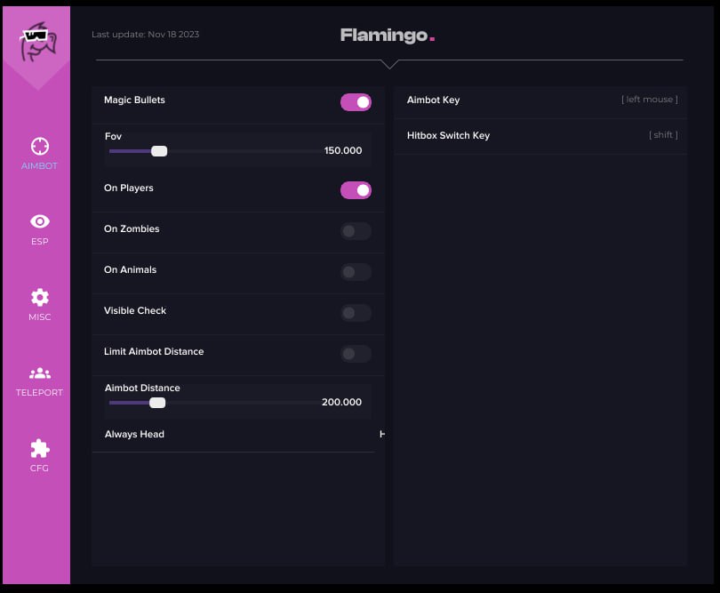The width and height of the screenshot is (720, 593).
Task: Click the Aimbot Distance value 200.000
Action: coord(341,402)
